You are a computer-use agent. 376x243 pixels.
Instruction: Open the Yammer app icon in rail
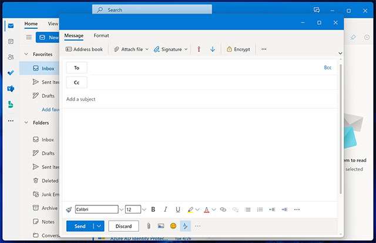click(x=11, y=89)
